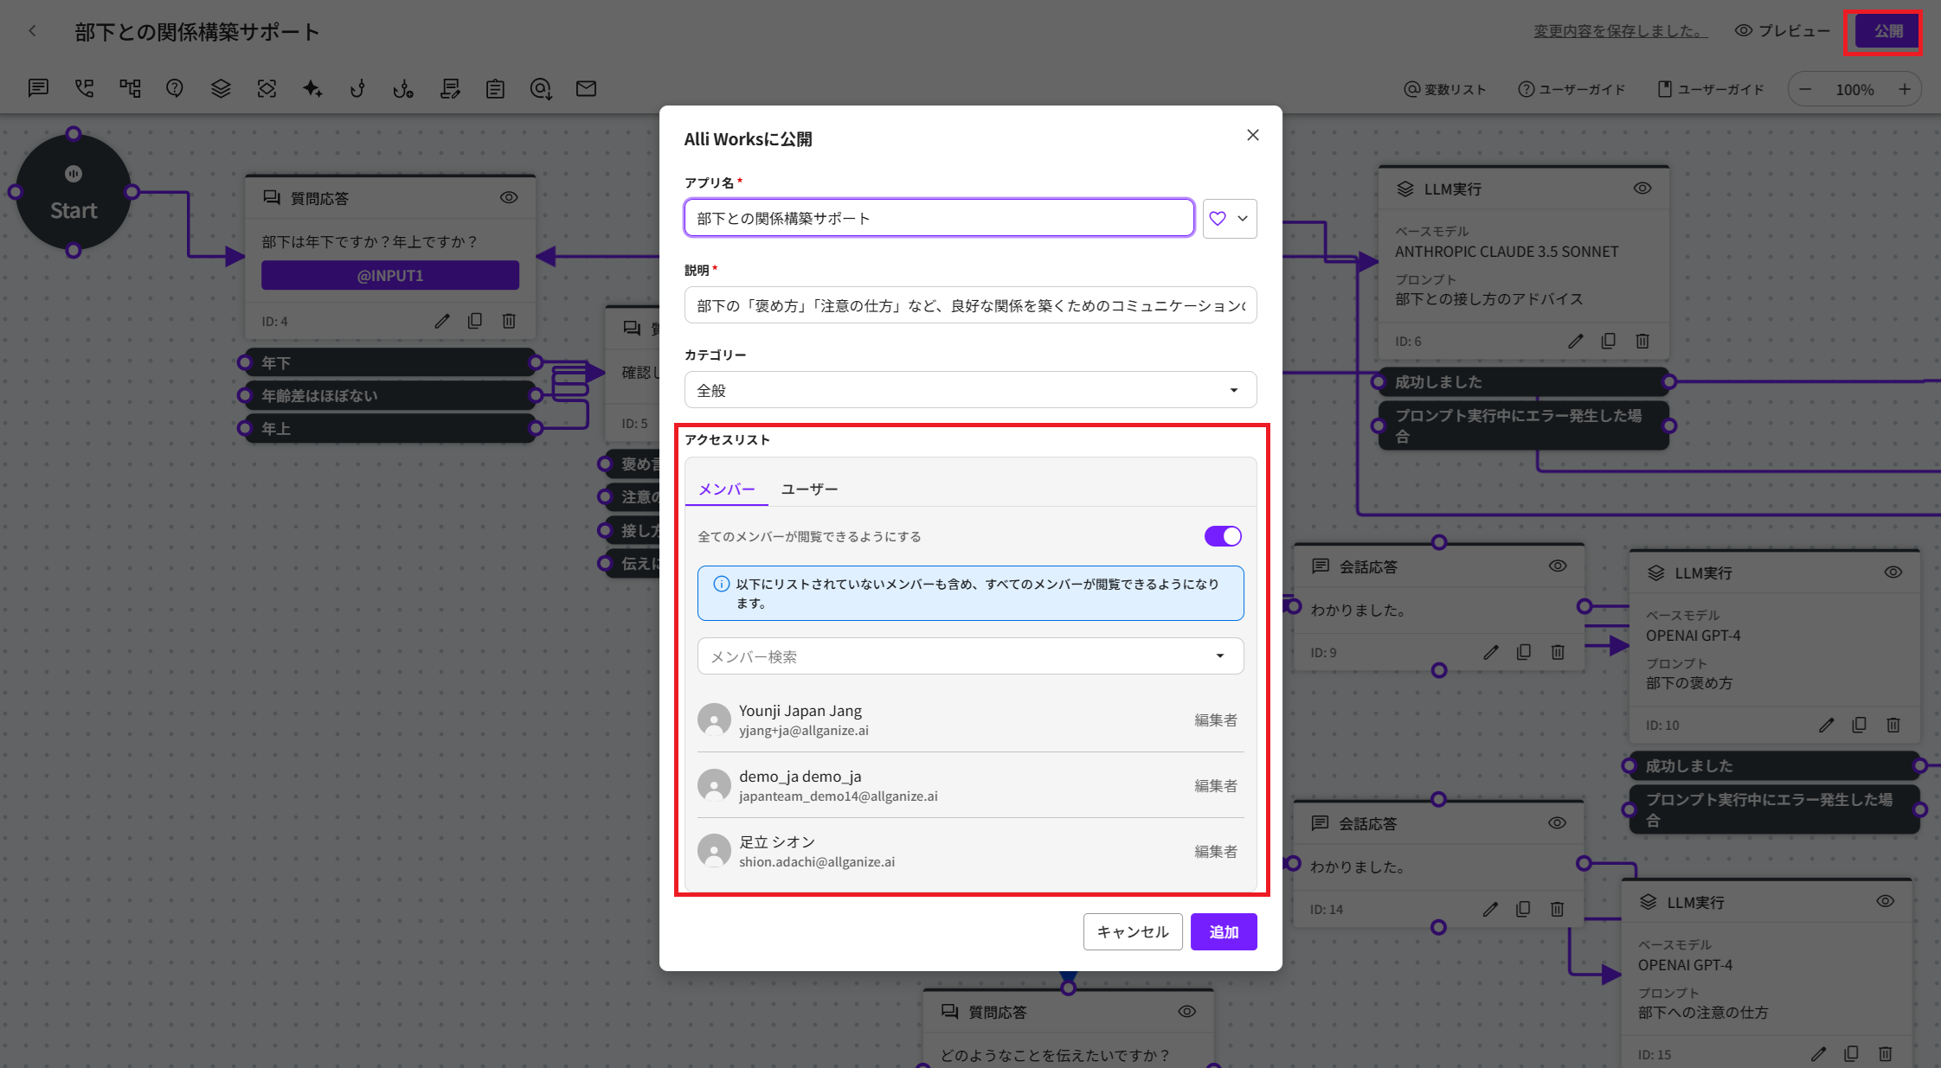Toggle eye icon on 質問応答 node ID 4
This screenshot has height=1068, width=1941.
[x=509, y=198]
